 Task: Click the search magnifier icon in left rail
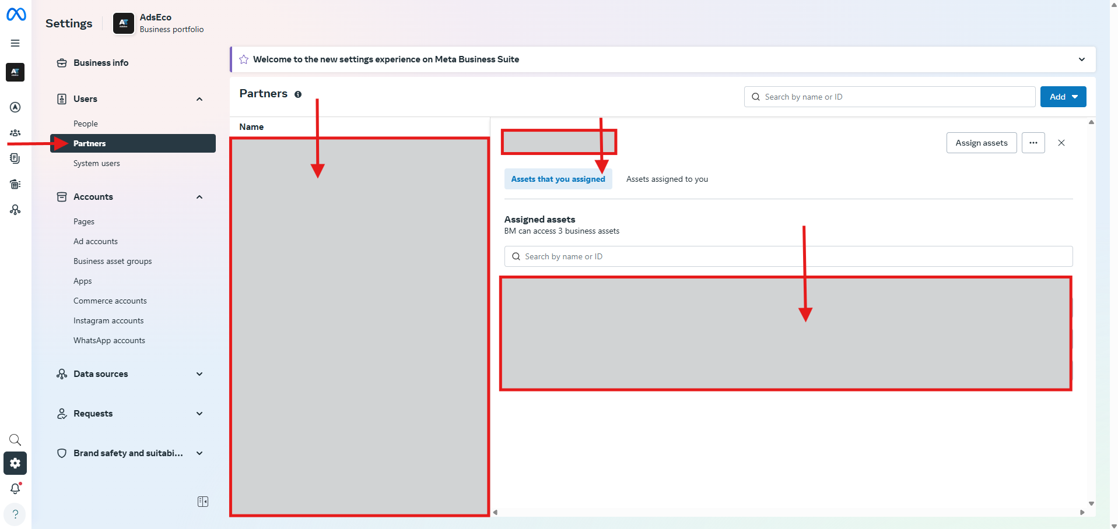[x=15, y=440]
